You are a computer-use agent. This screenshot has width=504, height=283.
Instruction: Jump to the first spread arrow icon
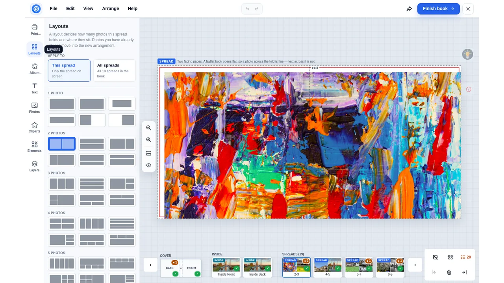pos(434,272)
